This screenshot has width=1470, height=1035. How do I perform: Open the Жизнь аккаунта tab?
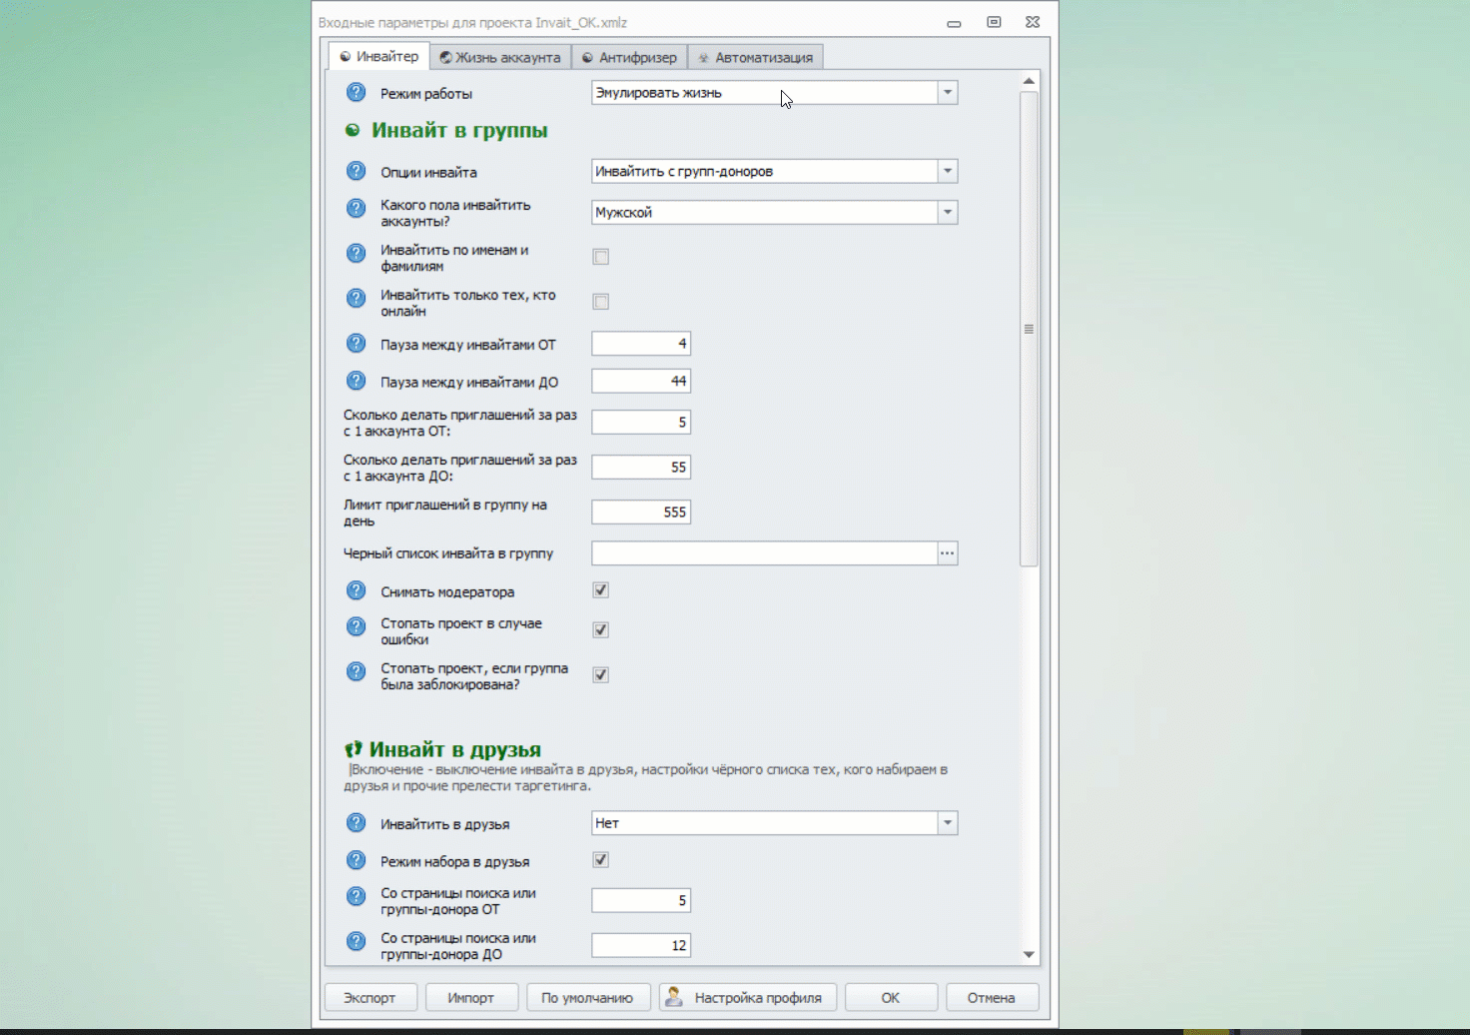(x=500, y=57)
